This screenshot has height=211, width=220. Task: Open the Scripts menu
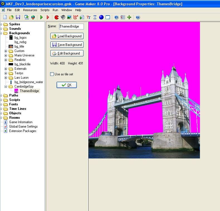pos(45,10)
